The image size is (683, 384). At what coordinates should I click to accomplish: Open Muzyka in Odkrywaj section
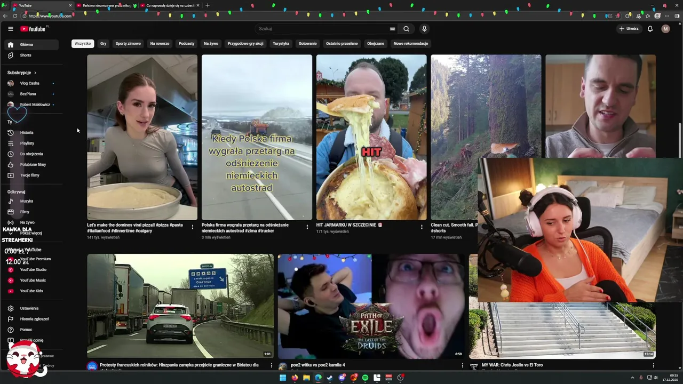(31, 201)
